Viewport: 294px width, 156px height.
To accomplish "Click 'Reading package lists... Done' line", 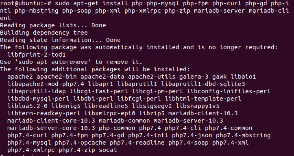I will [53, 25].
